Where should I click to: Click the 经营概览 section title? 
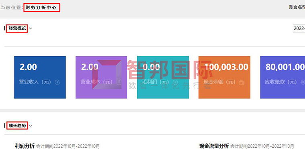[x=17, y=29]
